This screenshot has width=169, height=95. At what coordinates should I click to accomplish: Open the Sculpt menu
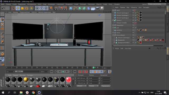[x=76, y=4]
